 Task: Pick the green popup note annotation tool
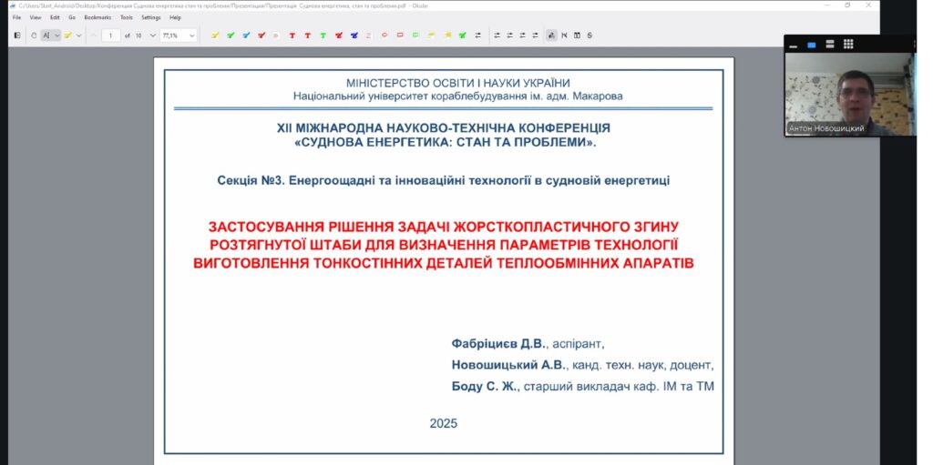click(415, 35)
